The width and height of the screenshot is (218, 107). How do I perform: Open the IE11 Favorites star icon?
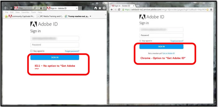pos(100,8)
